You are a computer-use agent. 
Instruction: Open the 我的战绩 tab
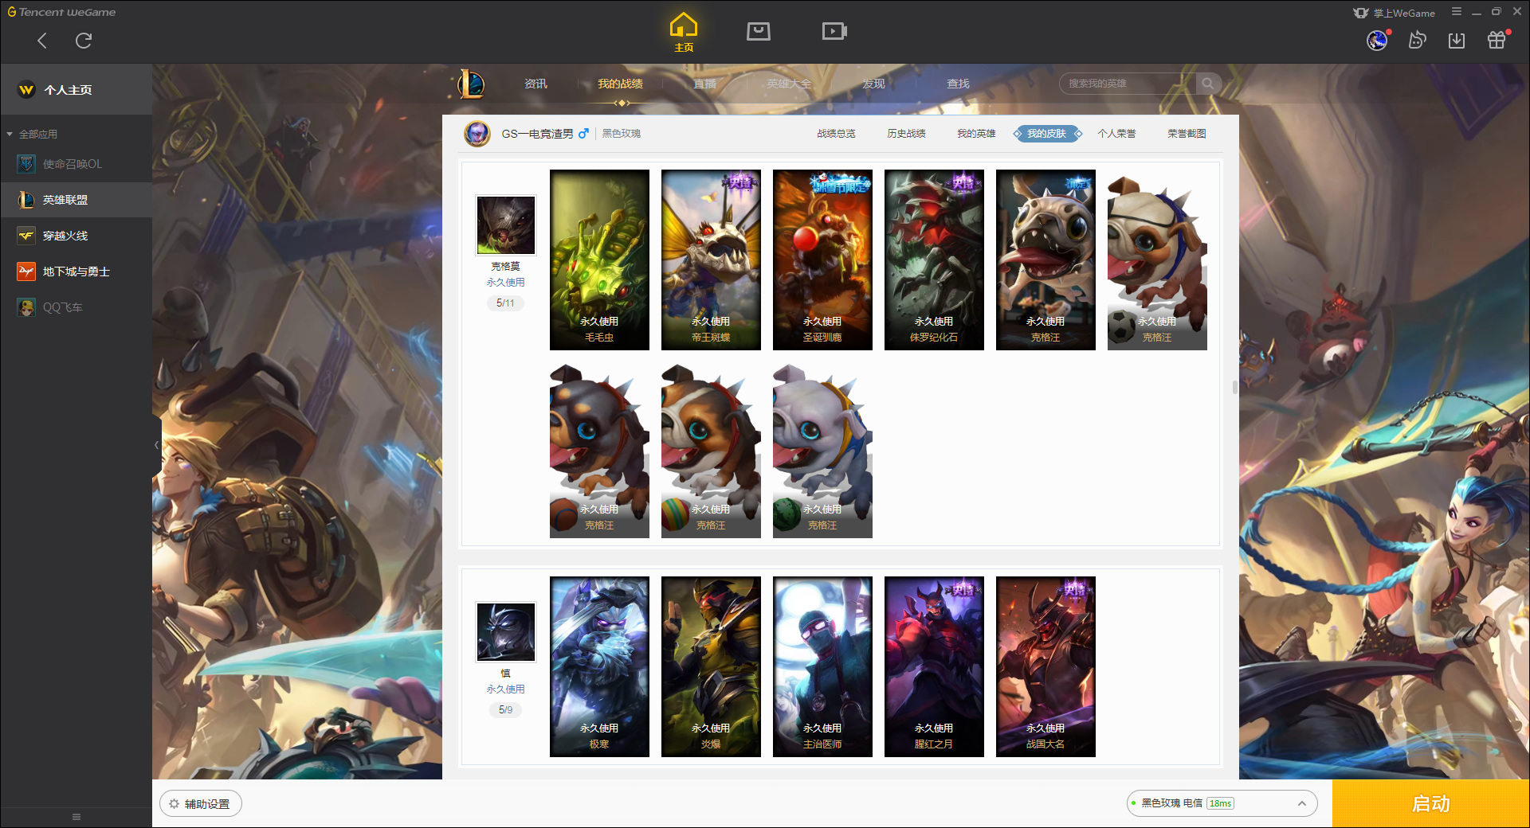620,84
